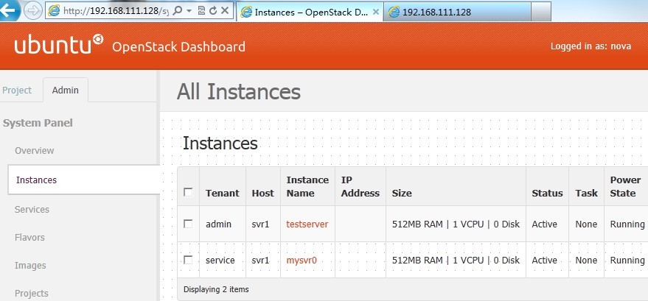Open the testserver instance link

[x=307, y=224]
